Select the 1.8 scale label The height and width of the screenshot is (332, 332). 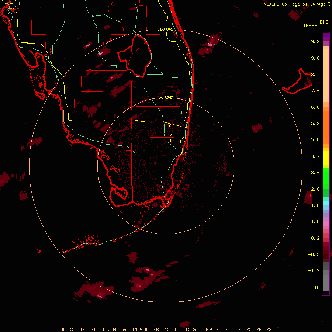pyautogui.click(x=315, y=205)
